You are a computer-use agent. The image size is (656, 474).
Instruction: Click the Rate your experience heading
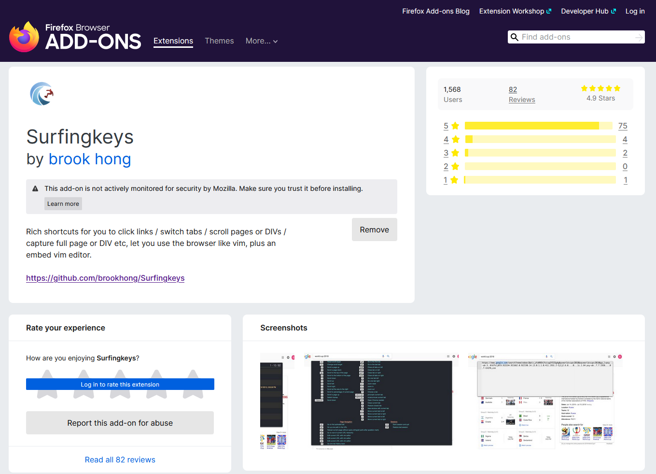[66, 328]
